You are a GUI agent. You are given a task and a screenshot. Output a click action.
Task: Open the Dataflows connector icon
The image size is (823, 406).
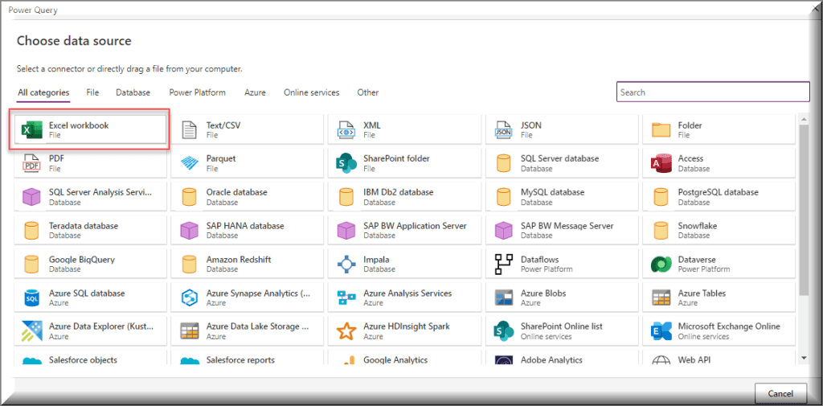point(504,265)
